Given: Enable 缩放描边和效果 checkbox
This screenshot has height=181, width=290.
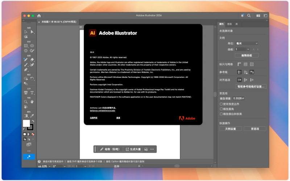Looking at the screenshot, I should 221,114.
